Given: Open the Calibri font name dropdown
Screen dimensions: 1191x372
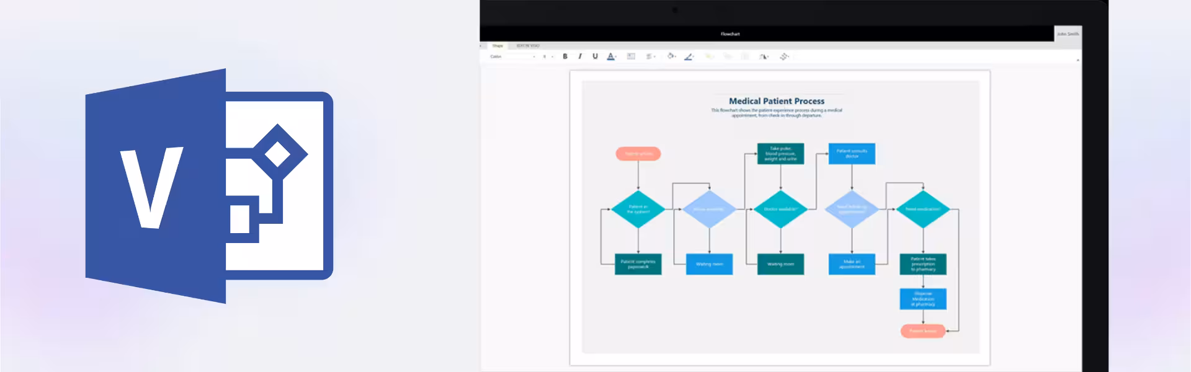Looking at the screenshot, I should tap(512, 56).
